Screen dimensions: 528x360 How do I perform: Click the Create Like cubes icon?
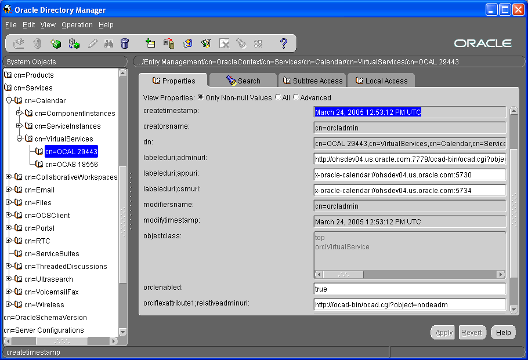click(x=74, y=43)
